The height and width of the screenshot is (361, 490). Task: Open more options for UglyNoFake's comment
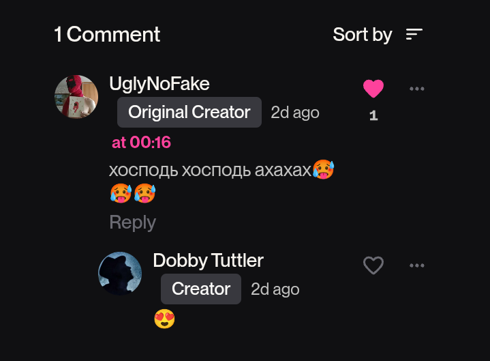point(417,89)
